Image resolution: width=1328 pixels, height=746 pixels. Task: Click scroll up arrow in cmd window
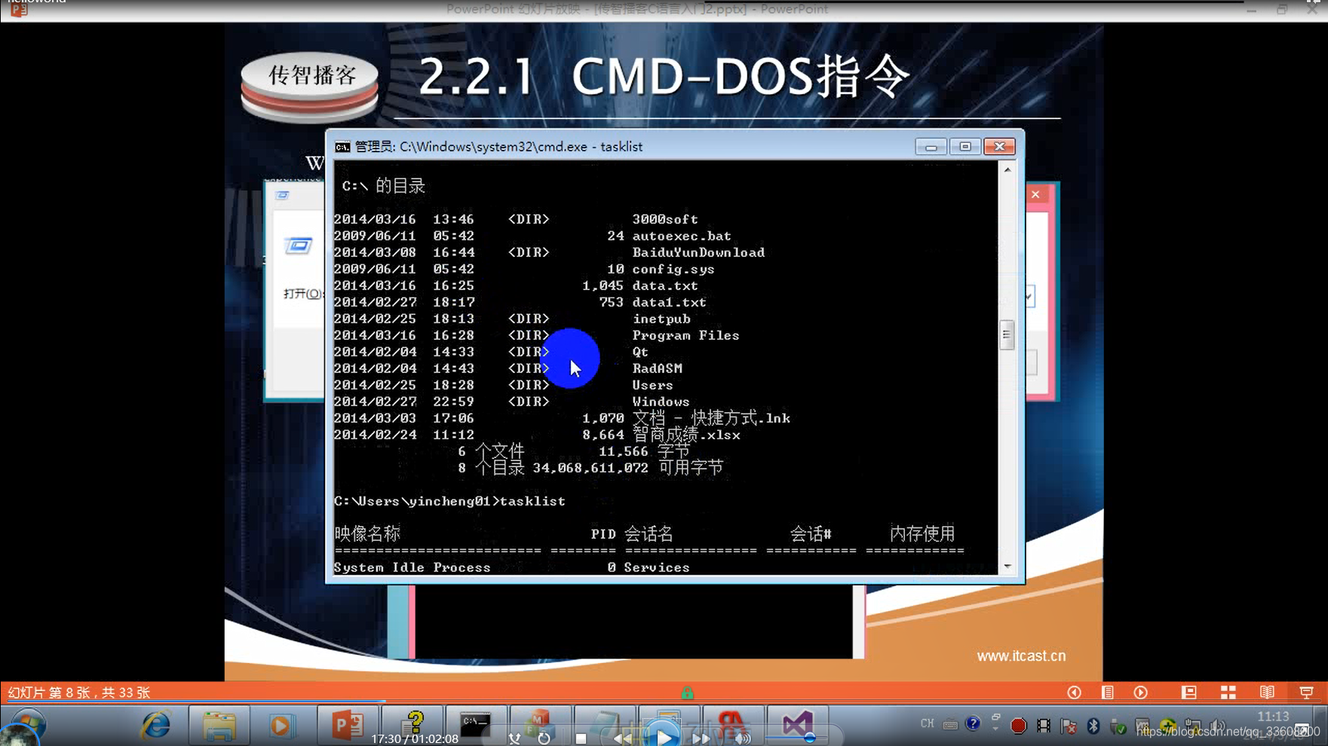[x=1008, y=170]
